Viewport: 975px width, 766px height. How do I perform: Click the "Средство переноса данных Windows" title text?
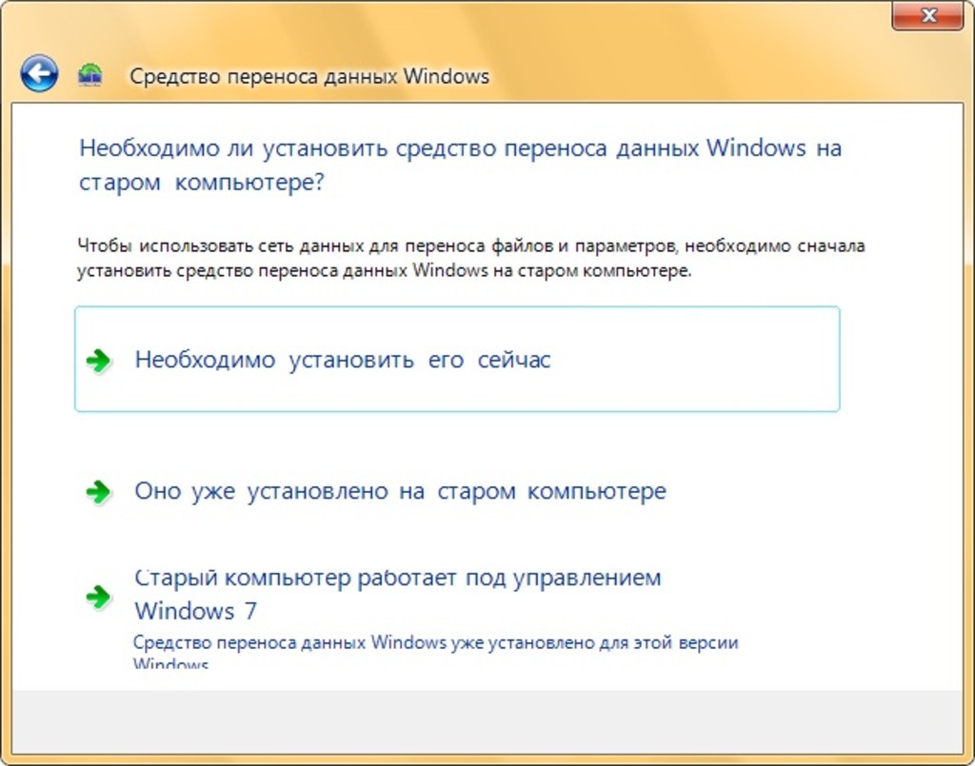tap(309, 76)
